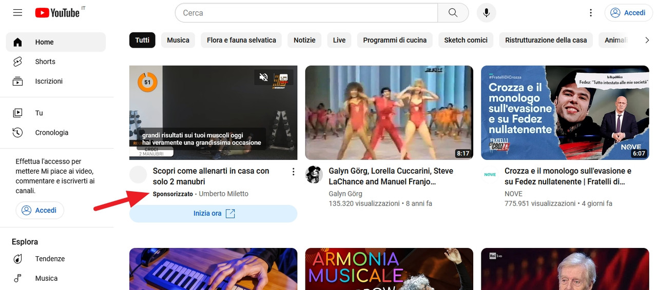Open Tendenze under Esplora
Viewport: 657px width, 290px height.
point(56,259)
